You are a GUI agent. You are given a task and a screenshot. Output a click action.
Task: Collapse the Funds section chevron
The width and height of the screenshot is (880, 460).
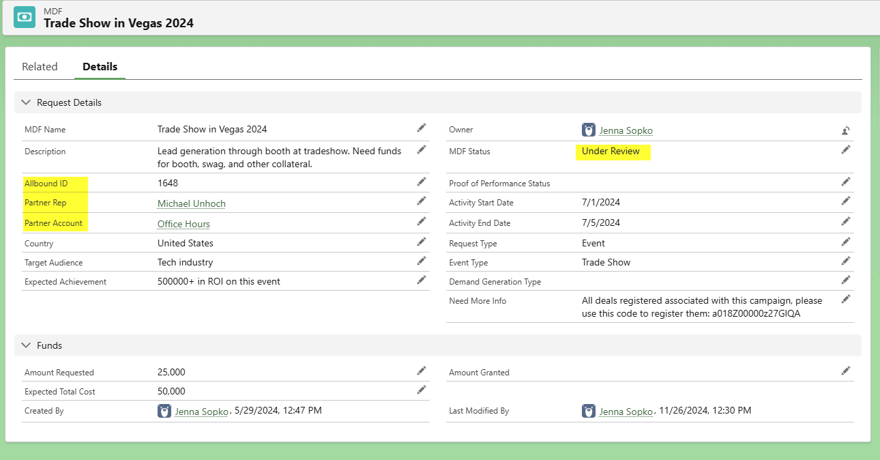coord(27,345)
